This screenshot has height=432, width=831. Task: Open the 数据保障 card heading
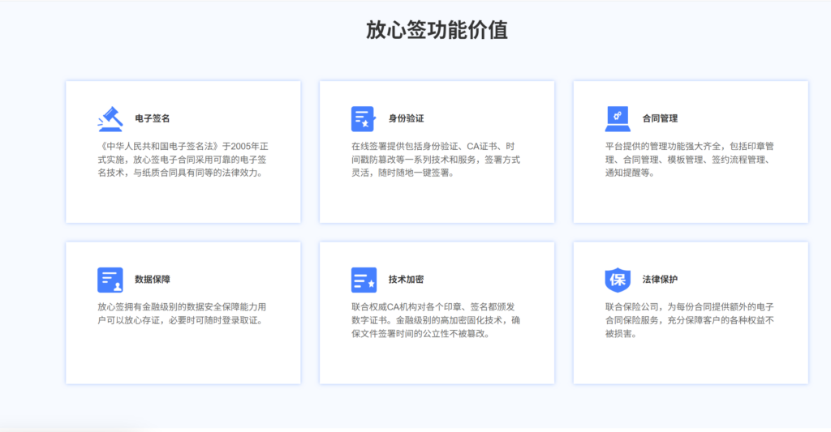153,280
